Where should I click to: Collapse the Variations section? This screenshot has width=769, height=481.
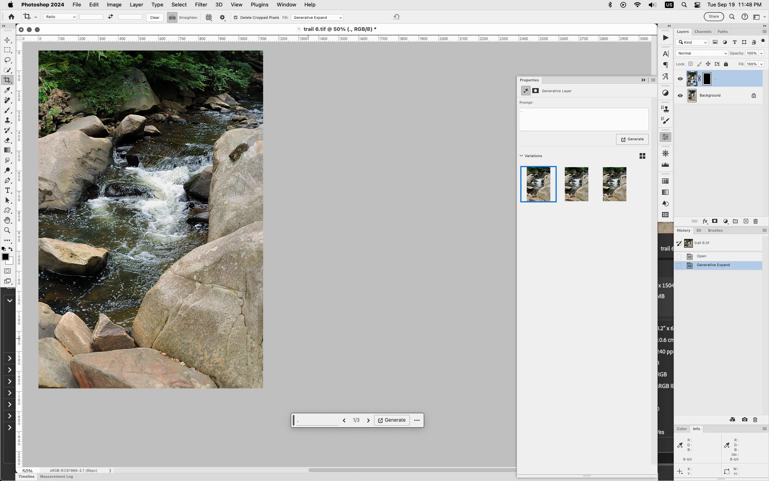[x=521, y=156]
